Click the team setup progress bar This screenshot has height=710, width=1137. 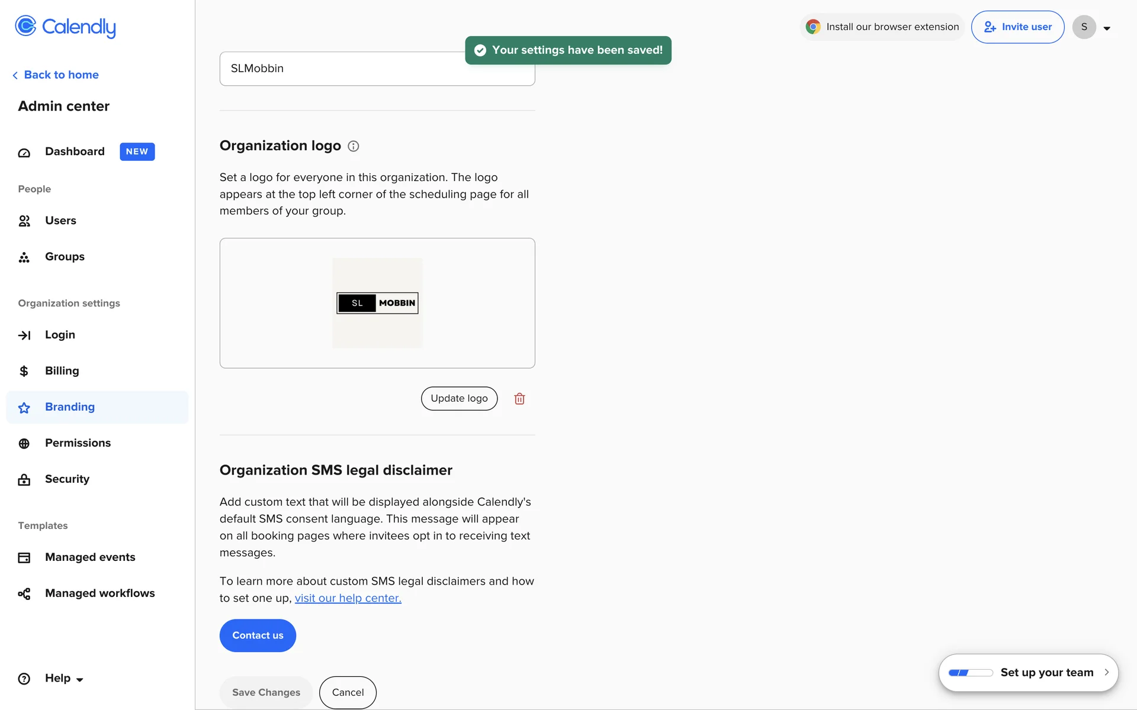(971, 673)
